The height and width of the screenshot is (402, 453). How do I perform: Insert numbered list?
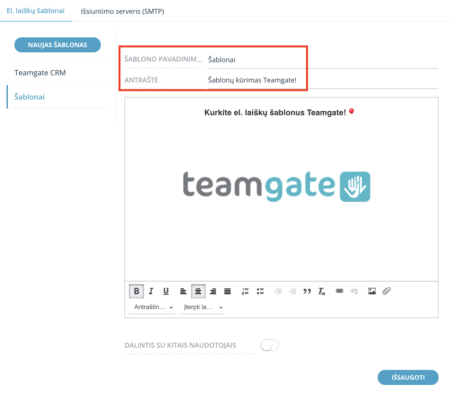[245, 291]
